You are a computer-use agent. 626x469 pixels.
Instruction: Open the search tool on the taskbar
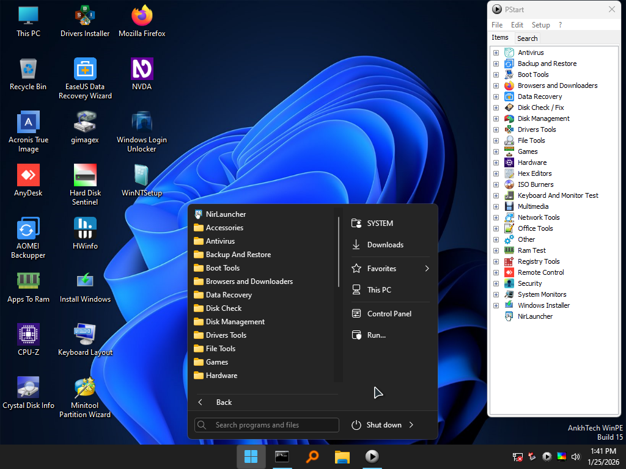[312, 456]
